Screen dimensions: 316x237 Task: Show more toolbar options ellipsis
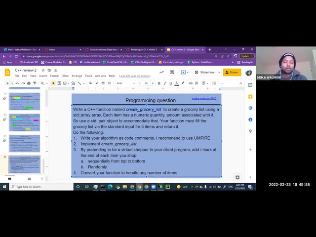click(222, 83)
